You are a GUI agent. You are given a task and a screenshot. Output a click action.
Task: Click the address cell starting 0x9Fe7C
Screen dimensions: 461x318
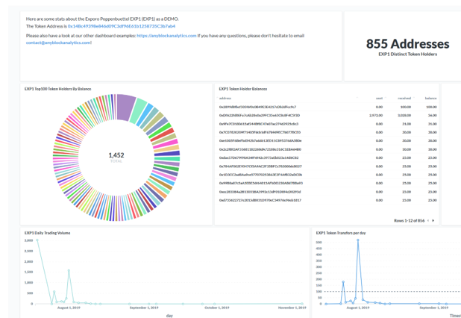[259, 124]
